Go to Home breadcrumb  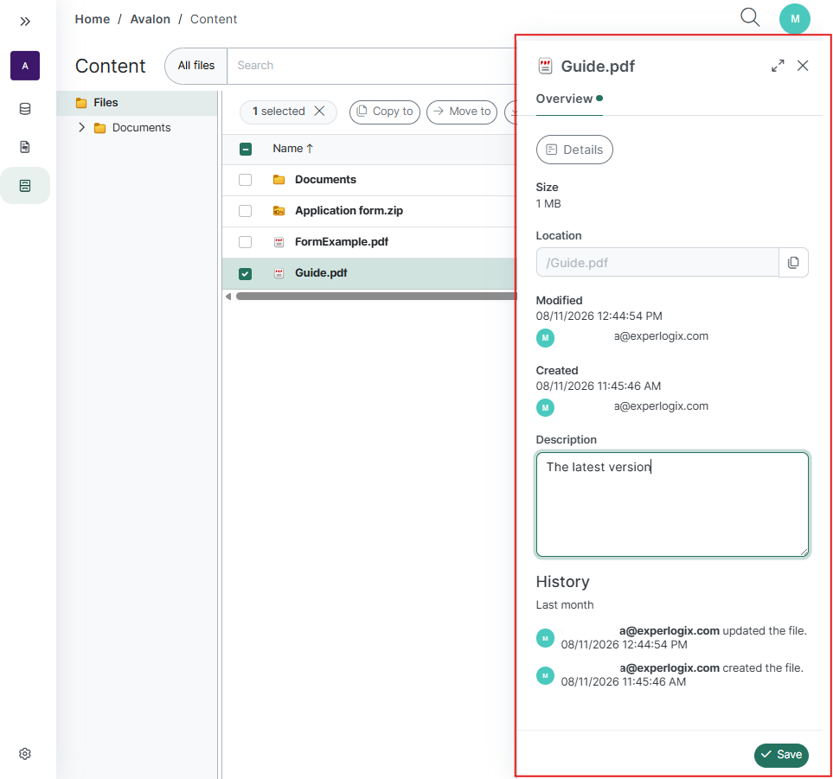93,19
